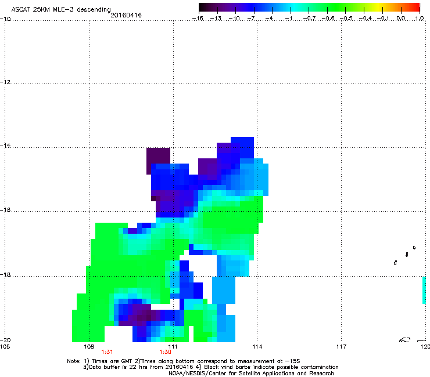The width and height of the screenshot is (430, 377).
Task: Click the colorbar's "-10" tick label
Action: [234, 19]
